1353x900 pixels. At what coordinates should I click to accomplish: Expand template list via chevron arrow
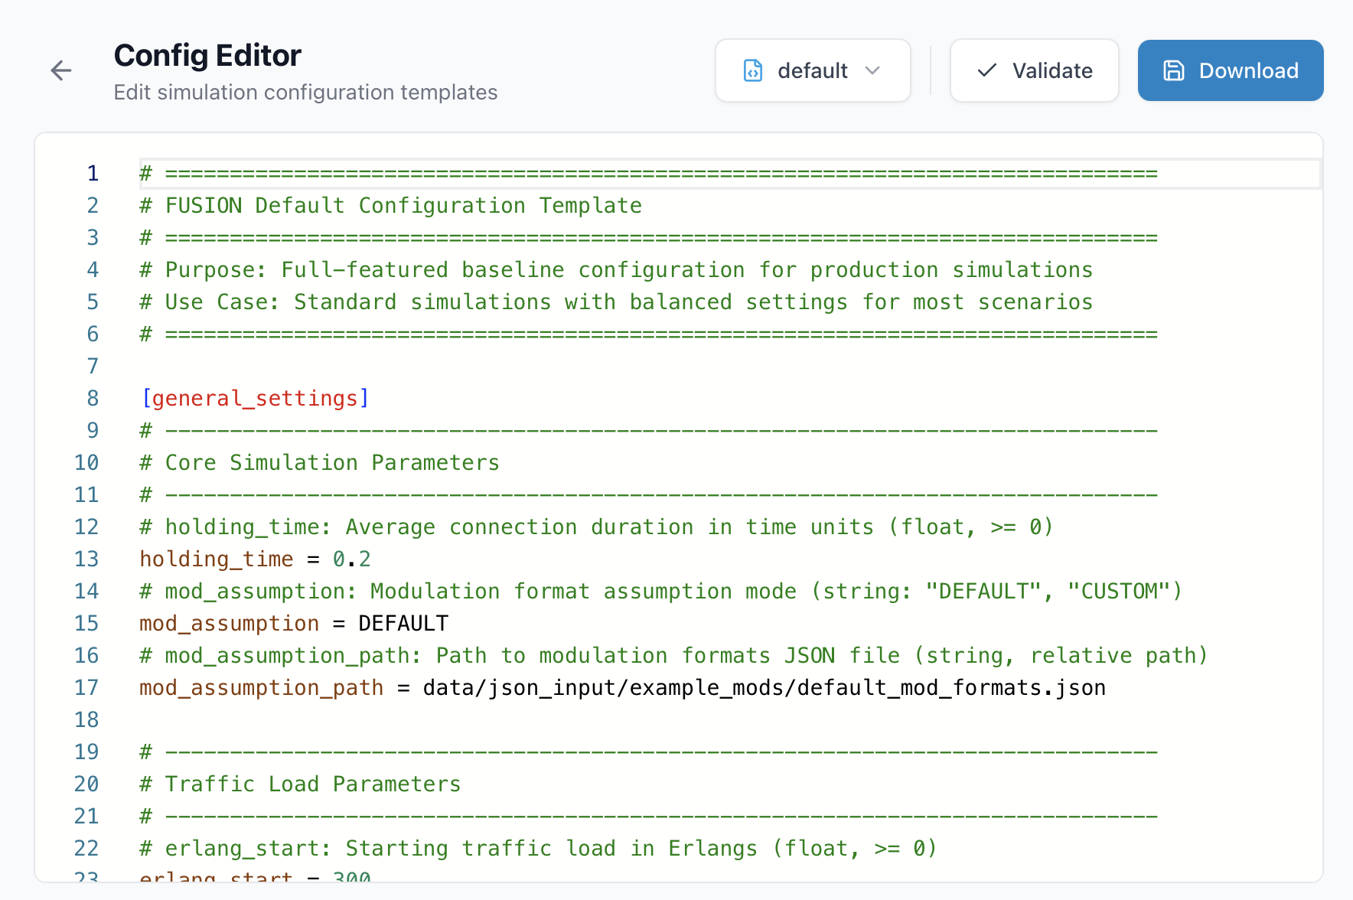[x=872, y=70]
